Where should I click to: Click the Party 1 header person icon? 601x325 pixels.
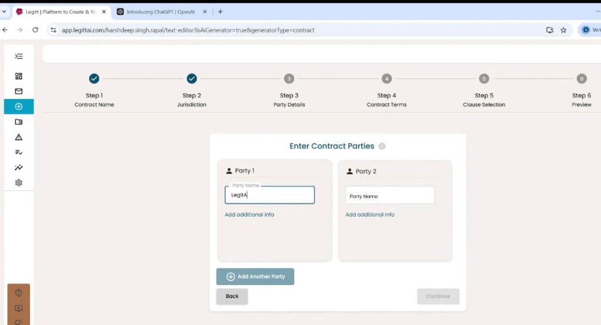point(229,171)
